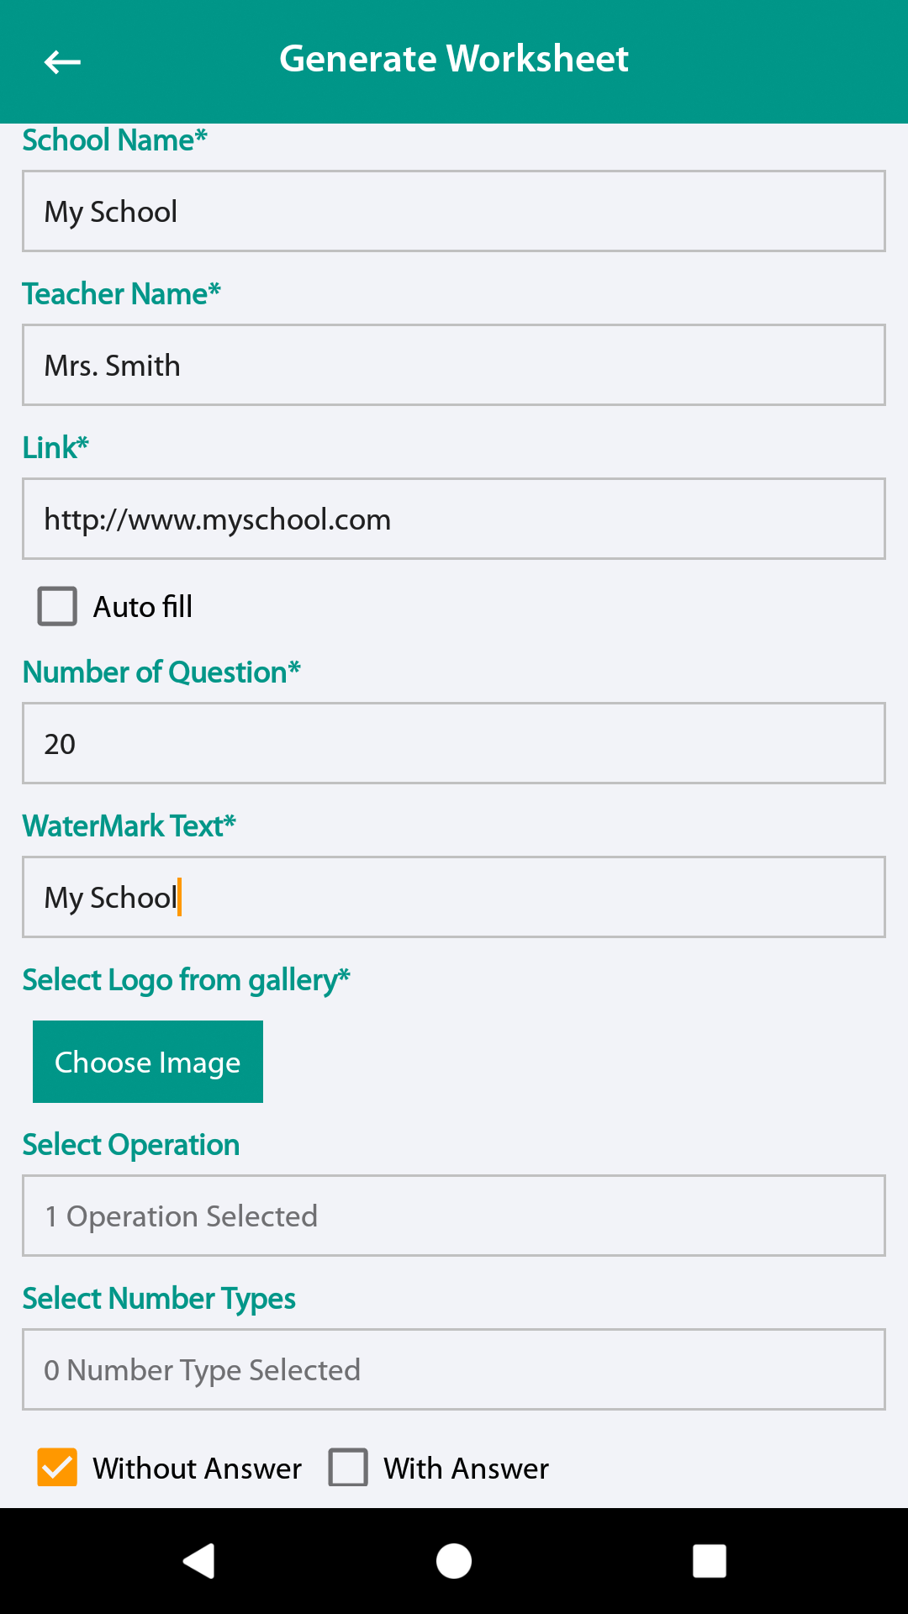Check the With Answer checkbox
The image size is (908, 1614).
tap(348, 1468)
